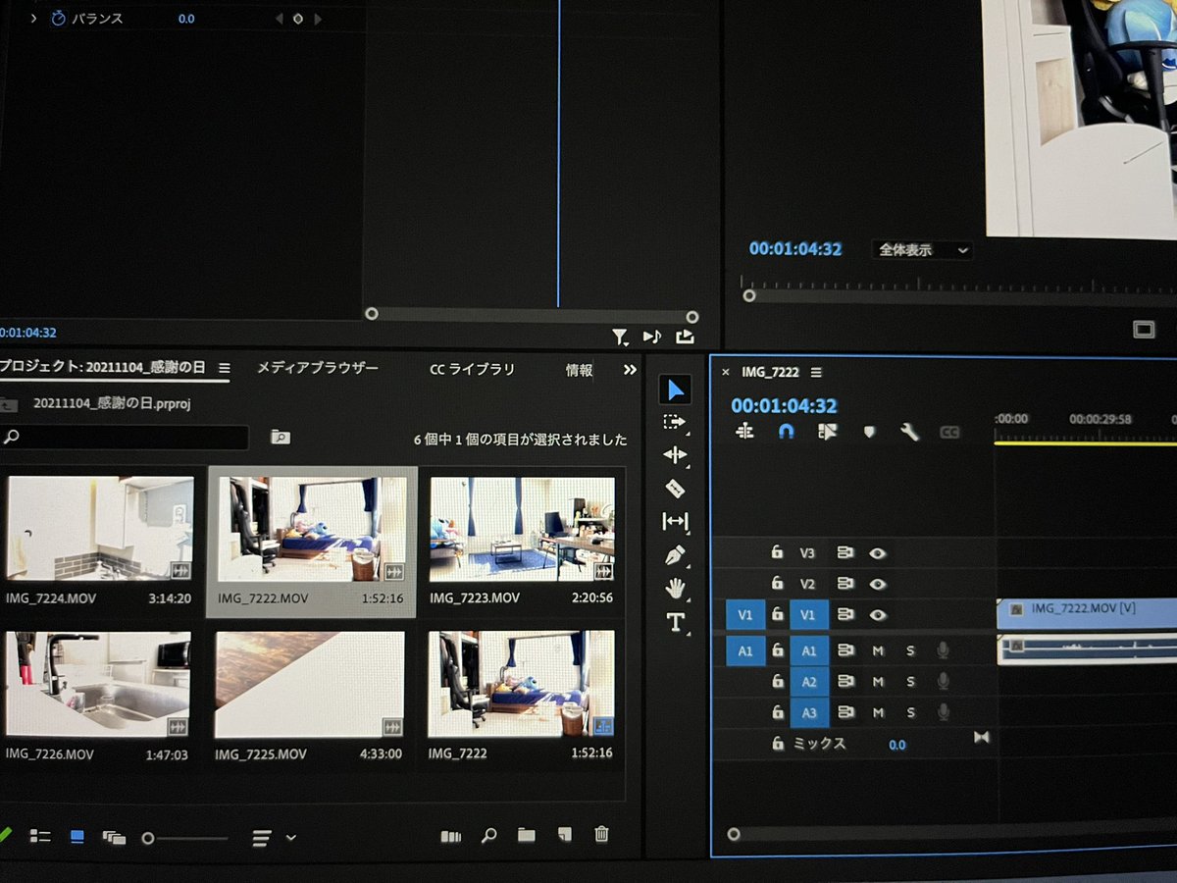Toggle V1 source patching button
The image size is (1177, 883).
745,615
